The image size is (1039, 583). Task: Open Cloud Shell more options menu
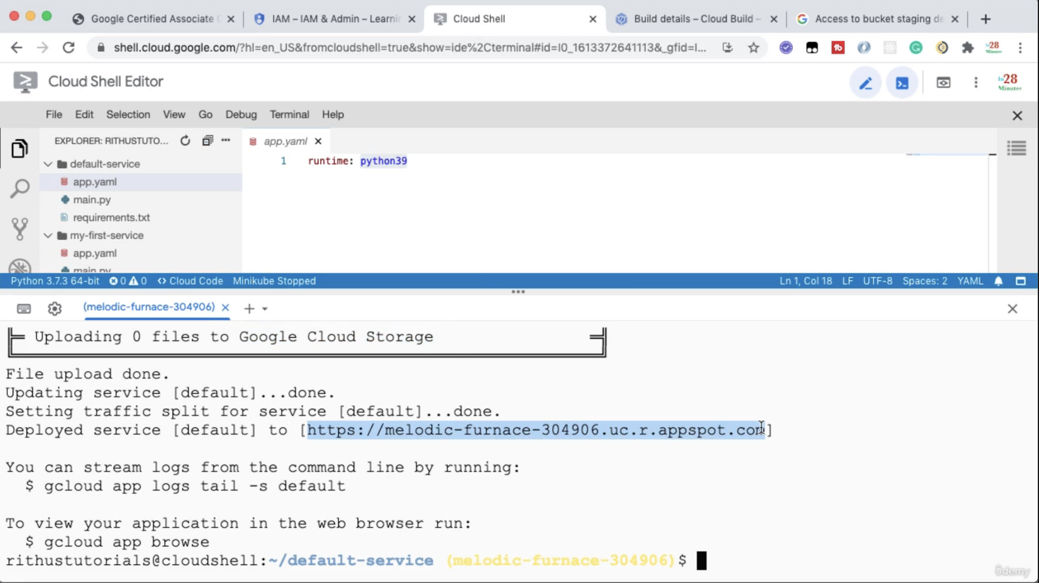976,82
